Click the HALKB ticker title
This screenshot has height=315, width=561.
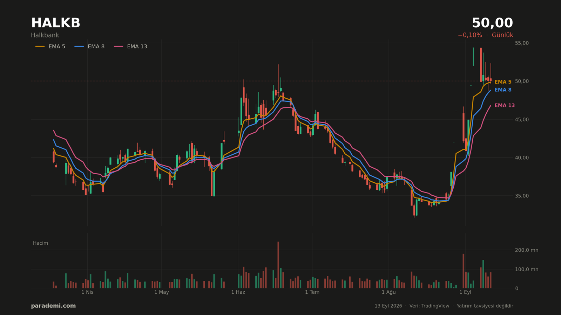point(56,23)
